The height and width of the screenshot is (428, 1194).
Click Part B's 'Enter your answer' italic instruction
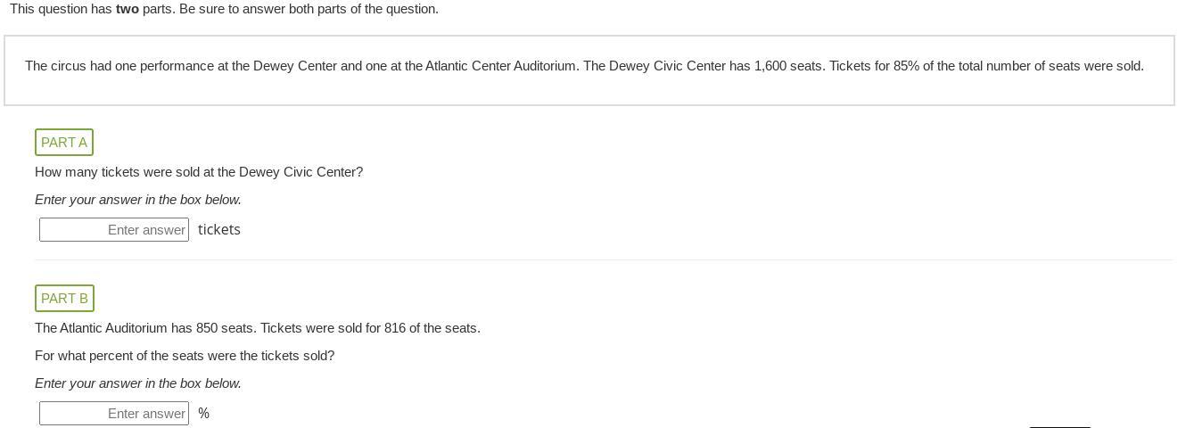138,383
